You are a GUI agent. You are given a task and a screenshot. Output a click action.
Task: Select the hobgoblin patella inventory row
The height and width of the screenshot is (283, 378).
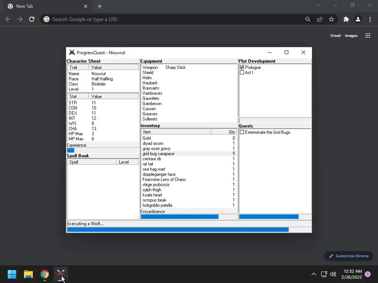point(189,205)
